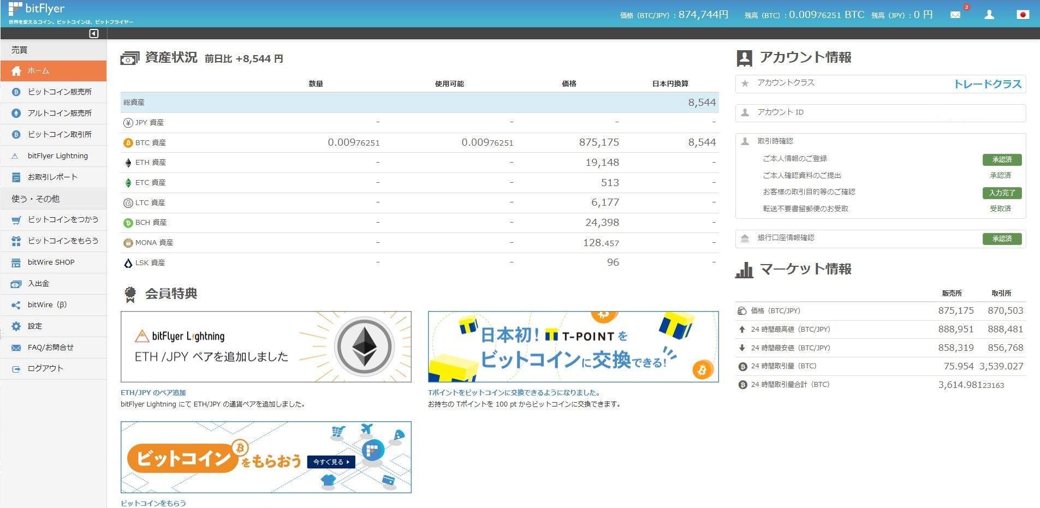This screenshot has width=1040, height=508.
Task: Click the envelope notification icon with badge 2
Action: click(955, 15)
